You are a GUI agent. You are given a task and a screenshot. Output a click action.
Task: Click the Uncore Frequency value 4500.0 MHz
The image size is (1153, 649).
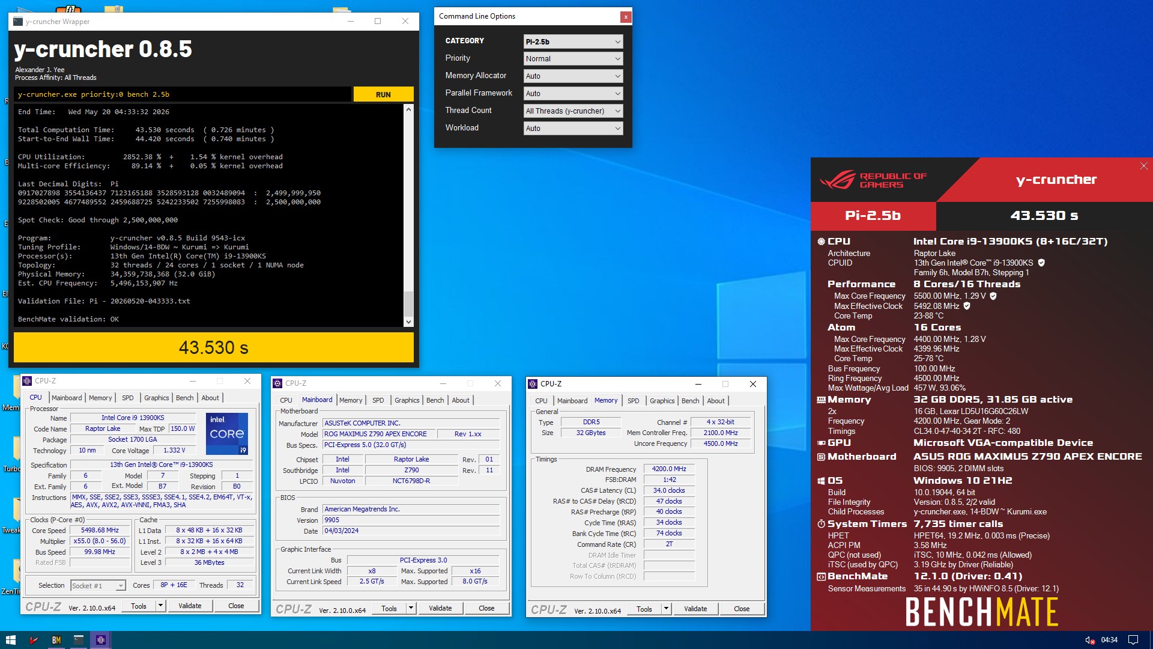[721, 443]
